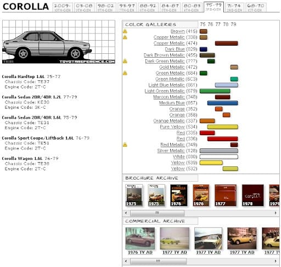The image size is (281, 267).
Task: Click Corolla Wagon 1.6L heading
Action: point(23,159)
